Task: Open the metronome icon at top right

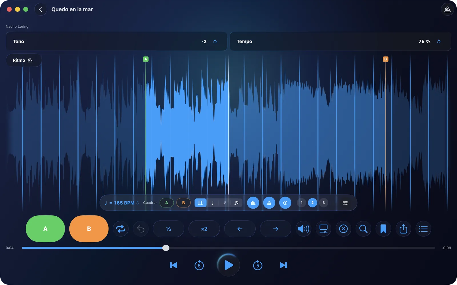Action: point(447,9)
